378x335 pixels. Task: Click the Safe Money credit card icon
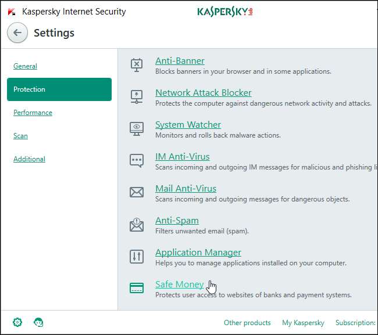(x=137, y=288)
